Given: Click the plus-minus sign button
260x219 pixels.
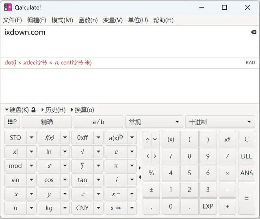Looking at the screenshot, I should pyautogui.click(x=151, y=190).
